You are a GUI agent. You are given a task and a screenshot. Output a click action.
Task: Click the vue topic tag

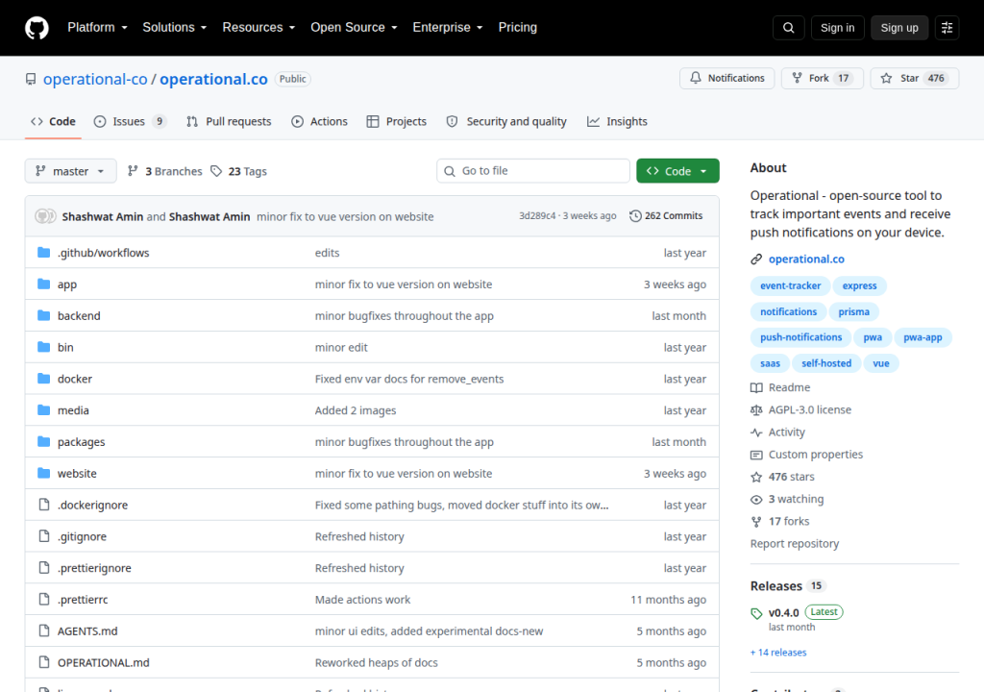tap(881, 363)
